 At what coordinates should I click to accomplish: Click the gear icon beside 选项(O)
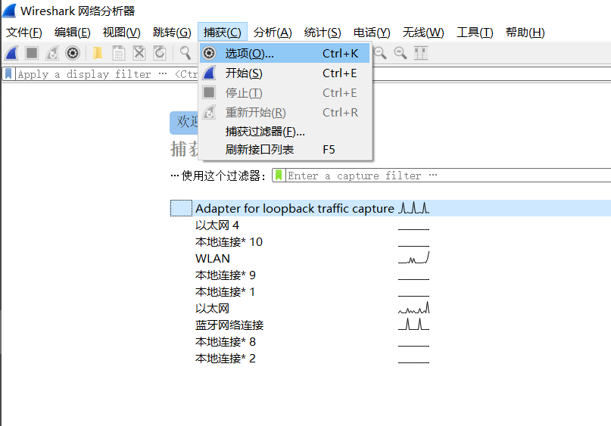(x=209, y=53)
